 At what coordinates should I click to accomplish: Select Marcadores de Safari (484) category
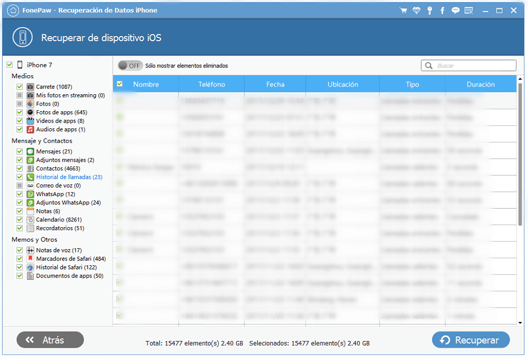(x=71, y=259)
